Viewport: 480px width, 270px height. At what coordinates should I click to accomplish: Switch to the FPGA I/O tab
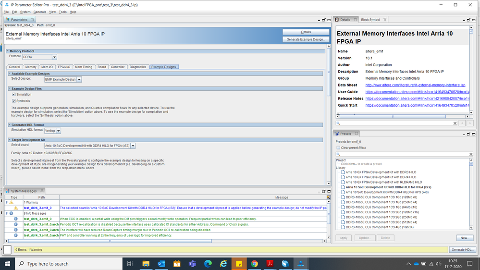[x=64, y=67]
